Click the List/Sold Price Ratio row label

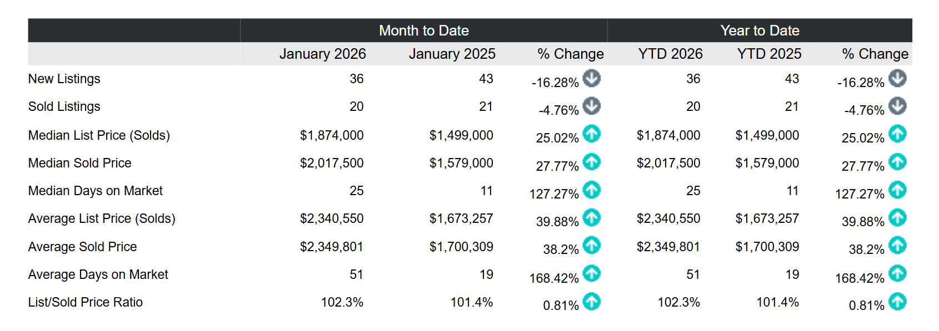(x=85, y=302)
